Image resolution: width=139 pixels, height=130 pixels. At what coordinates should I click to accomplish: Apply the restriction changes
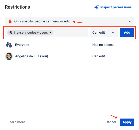click(127, 122)
